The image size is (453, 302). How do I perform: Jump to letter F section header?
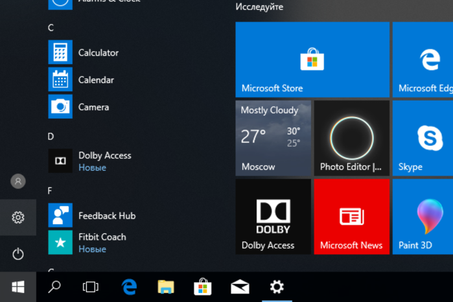pyautogui.click(x=50, y=191)
